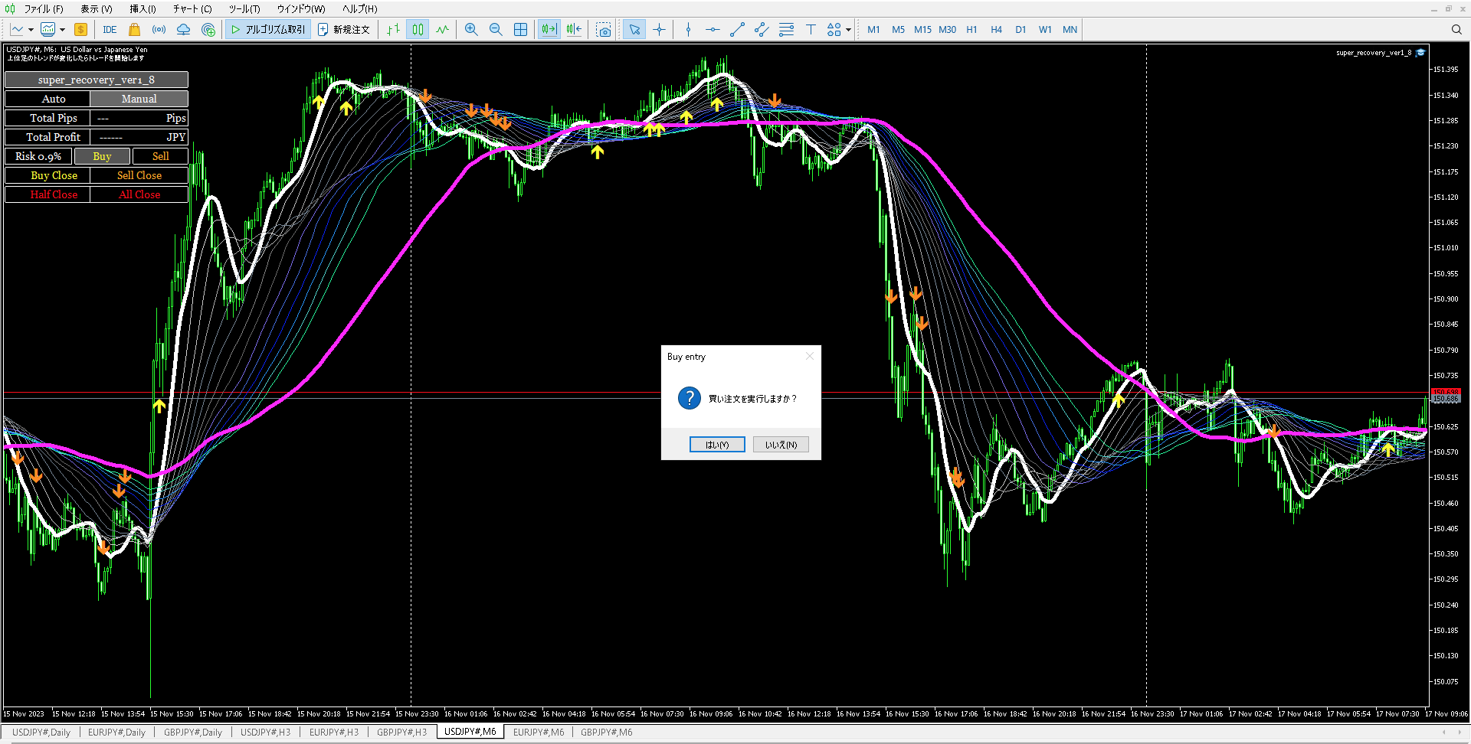1471x744 pixels.
Task: Select the M5 timeframe
Action: [x=898, y=30]
